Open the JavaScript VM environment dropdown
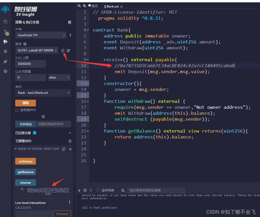Viewport: 260px width, 217px height. pos(41,35)
